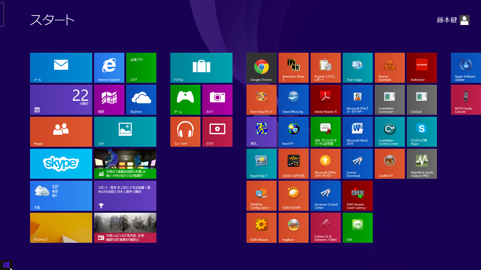481x270 pixels.
Task: Launch RightMark Audio Analyzer PRO
Action: click(422, 164)
